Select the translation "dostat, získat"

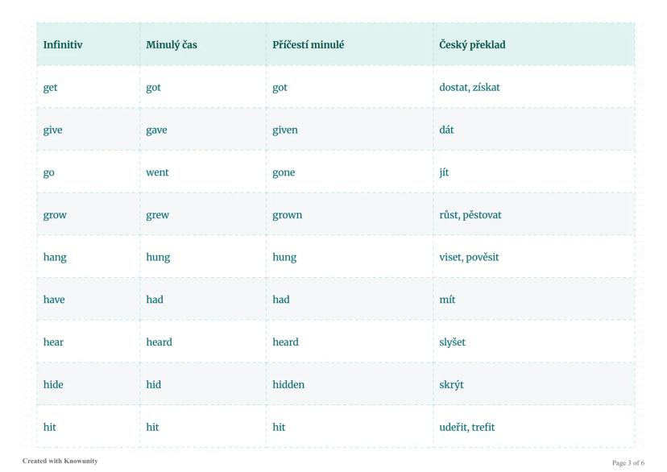(x=470, y=87)
